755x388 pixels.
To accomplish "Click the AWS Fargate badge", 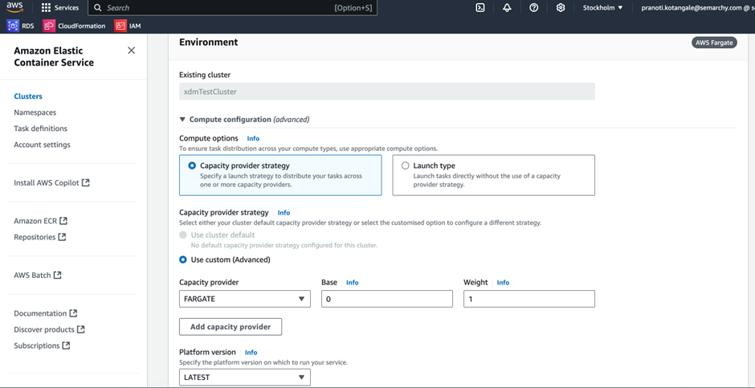I will (714, 43).
